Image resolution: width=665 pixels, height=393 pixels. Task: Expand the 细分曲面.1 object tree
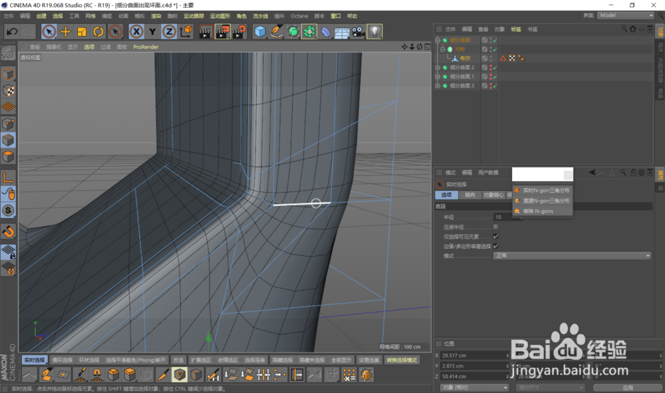[438, 76]
